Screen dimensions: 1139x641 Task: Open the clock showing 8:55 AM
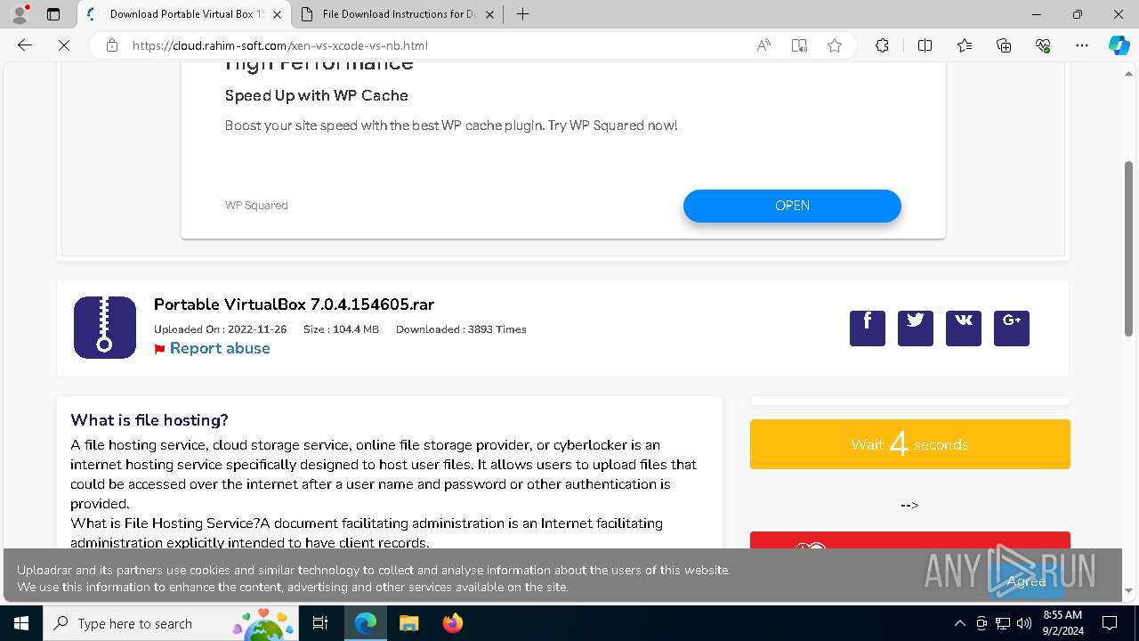[x=1062, y=623]
